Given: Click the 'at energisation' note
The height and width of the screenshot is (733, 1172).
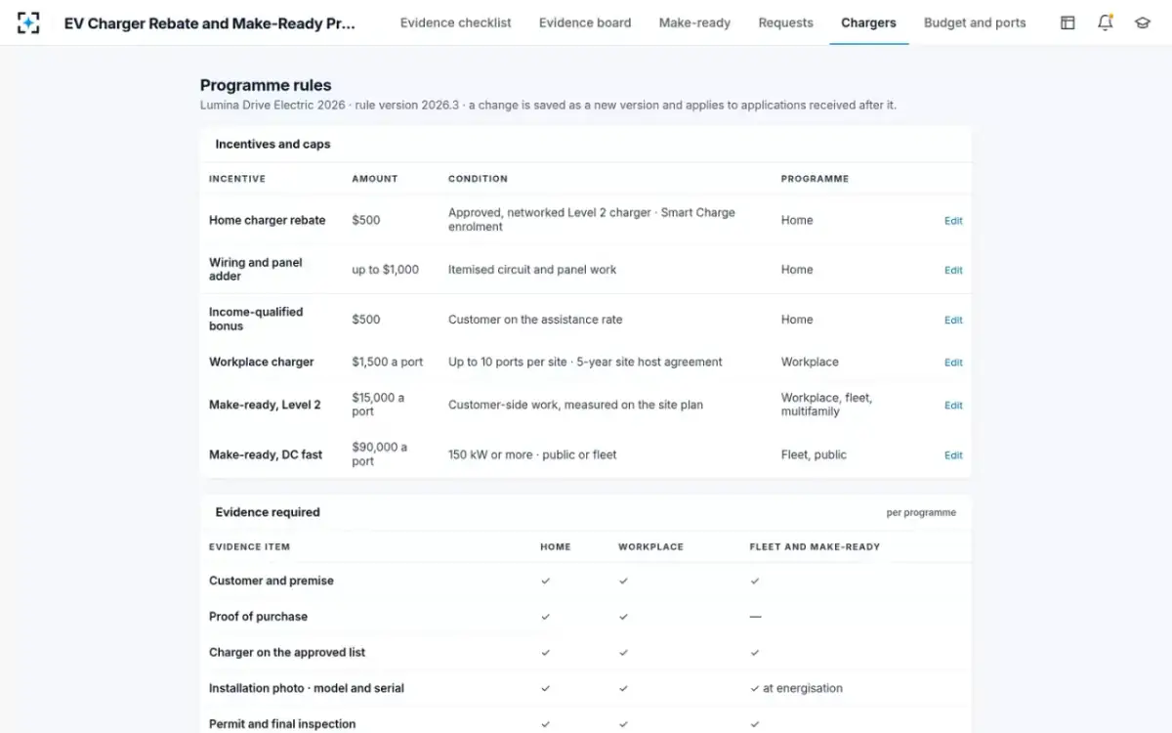Looking at the screenshot, I should coord(802,688).
